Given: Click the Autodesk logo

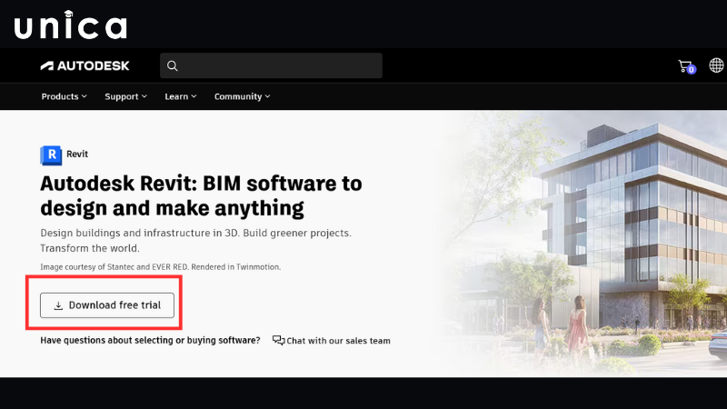Looking at the screenshot, I should click(x=85, y=65).
